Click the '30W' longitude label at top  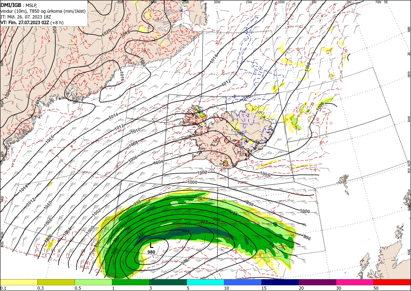coord(153,2)
